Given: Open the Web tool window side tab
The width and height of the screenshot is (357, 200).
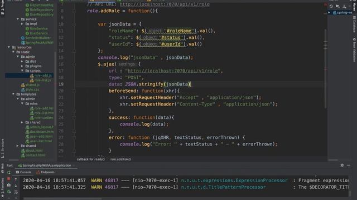Looking at the screenshot, I should point(2,168).
